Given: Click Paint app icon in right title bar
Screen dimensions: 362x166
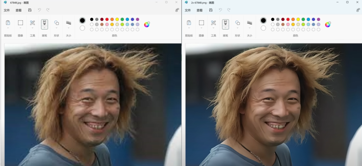Looking at the screenshot, I should pyautogui.click(x=187, y=2).
